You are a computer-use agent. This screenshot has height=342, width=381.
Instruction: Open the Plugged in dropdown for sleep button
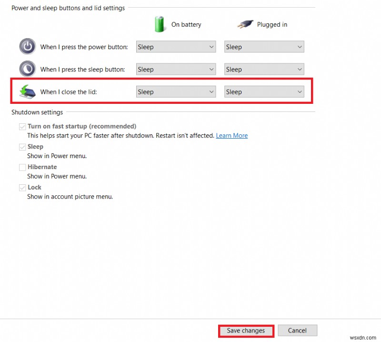click(264, 69)
